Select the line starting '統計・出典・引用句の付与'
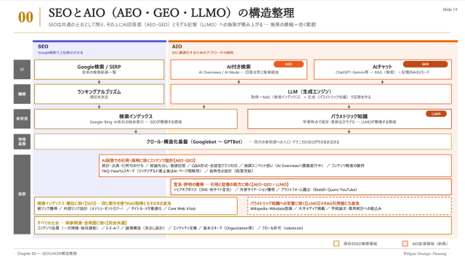Image resolution: width=465 pixels, height=262 pixels. click(x=233, y=165)
